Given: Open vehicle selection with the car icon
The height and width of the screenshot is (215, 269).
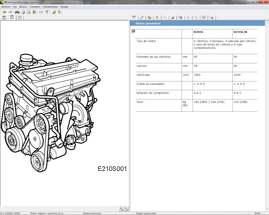Looking at the screenshot, I should point(17,12).
